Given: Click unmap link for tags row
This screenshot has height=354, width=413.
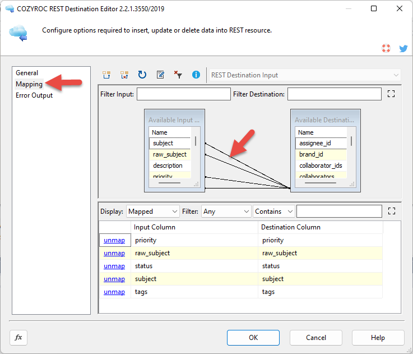Looking at the screenshot, I should click(x=114, y=292).
